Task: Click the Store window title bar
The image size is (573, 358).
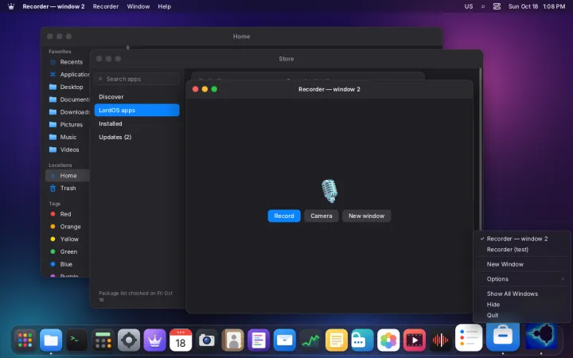Action: (x=286, y=59)
